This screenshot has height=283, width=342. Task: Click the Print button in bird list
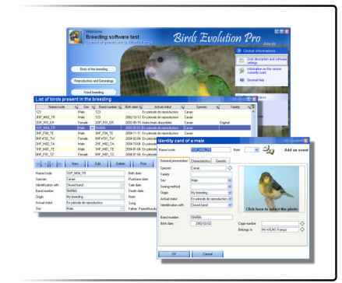click(143, 164)
